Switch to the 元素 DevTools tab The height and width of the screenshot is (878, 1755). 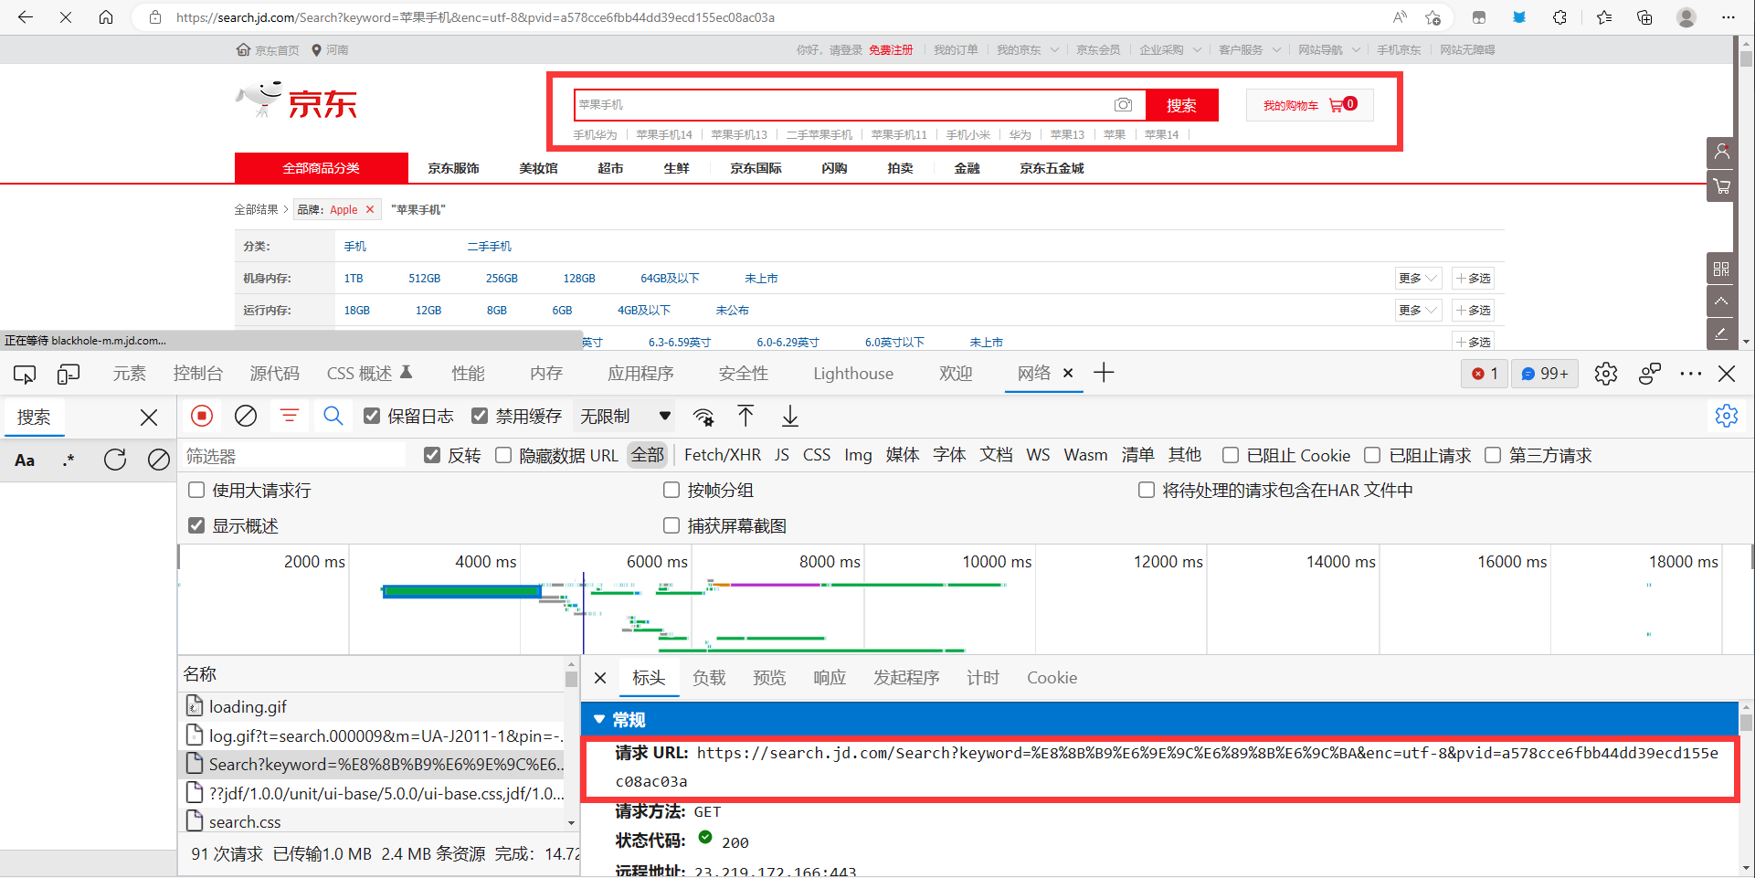click(129, 374)
